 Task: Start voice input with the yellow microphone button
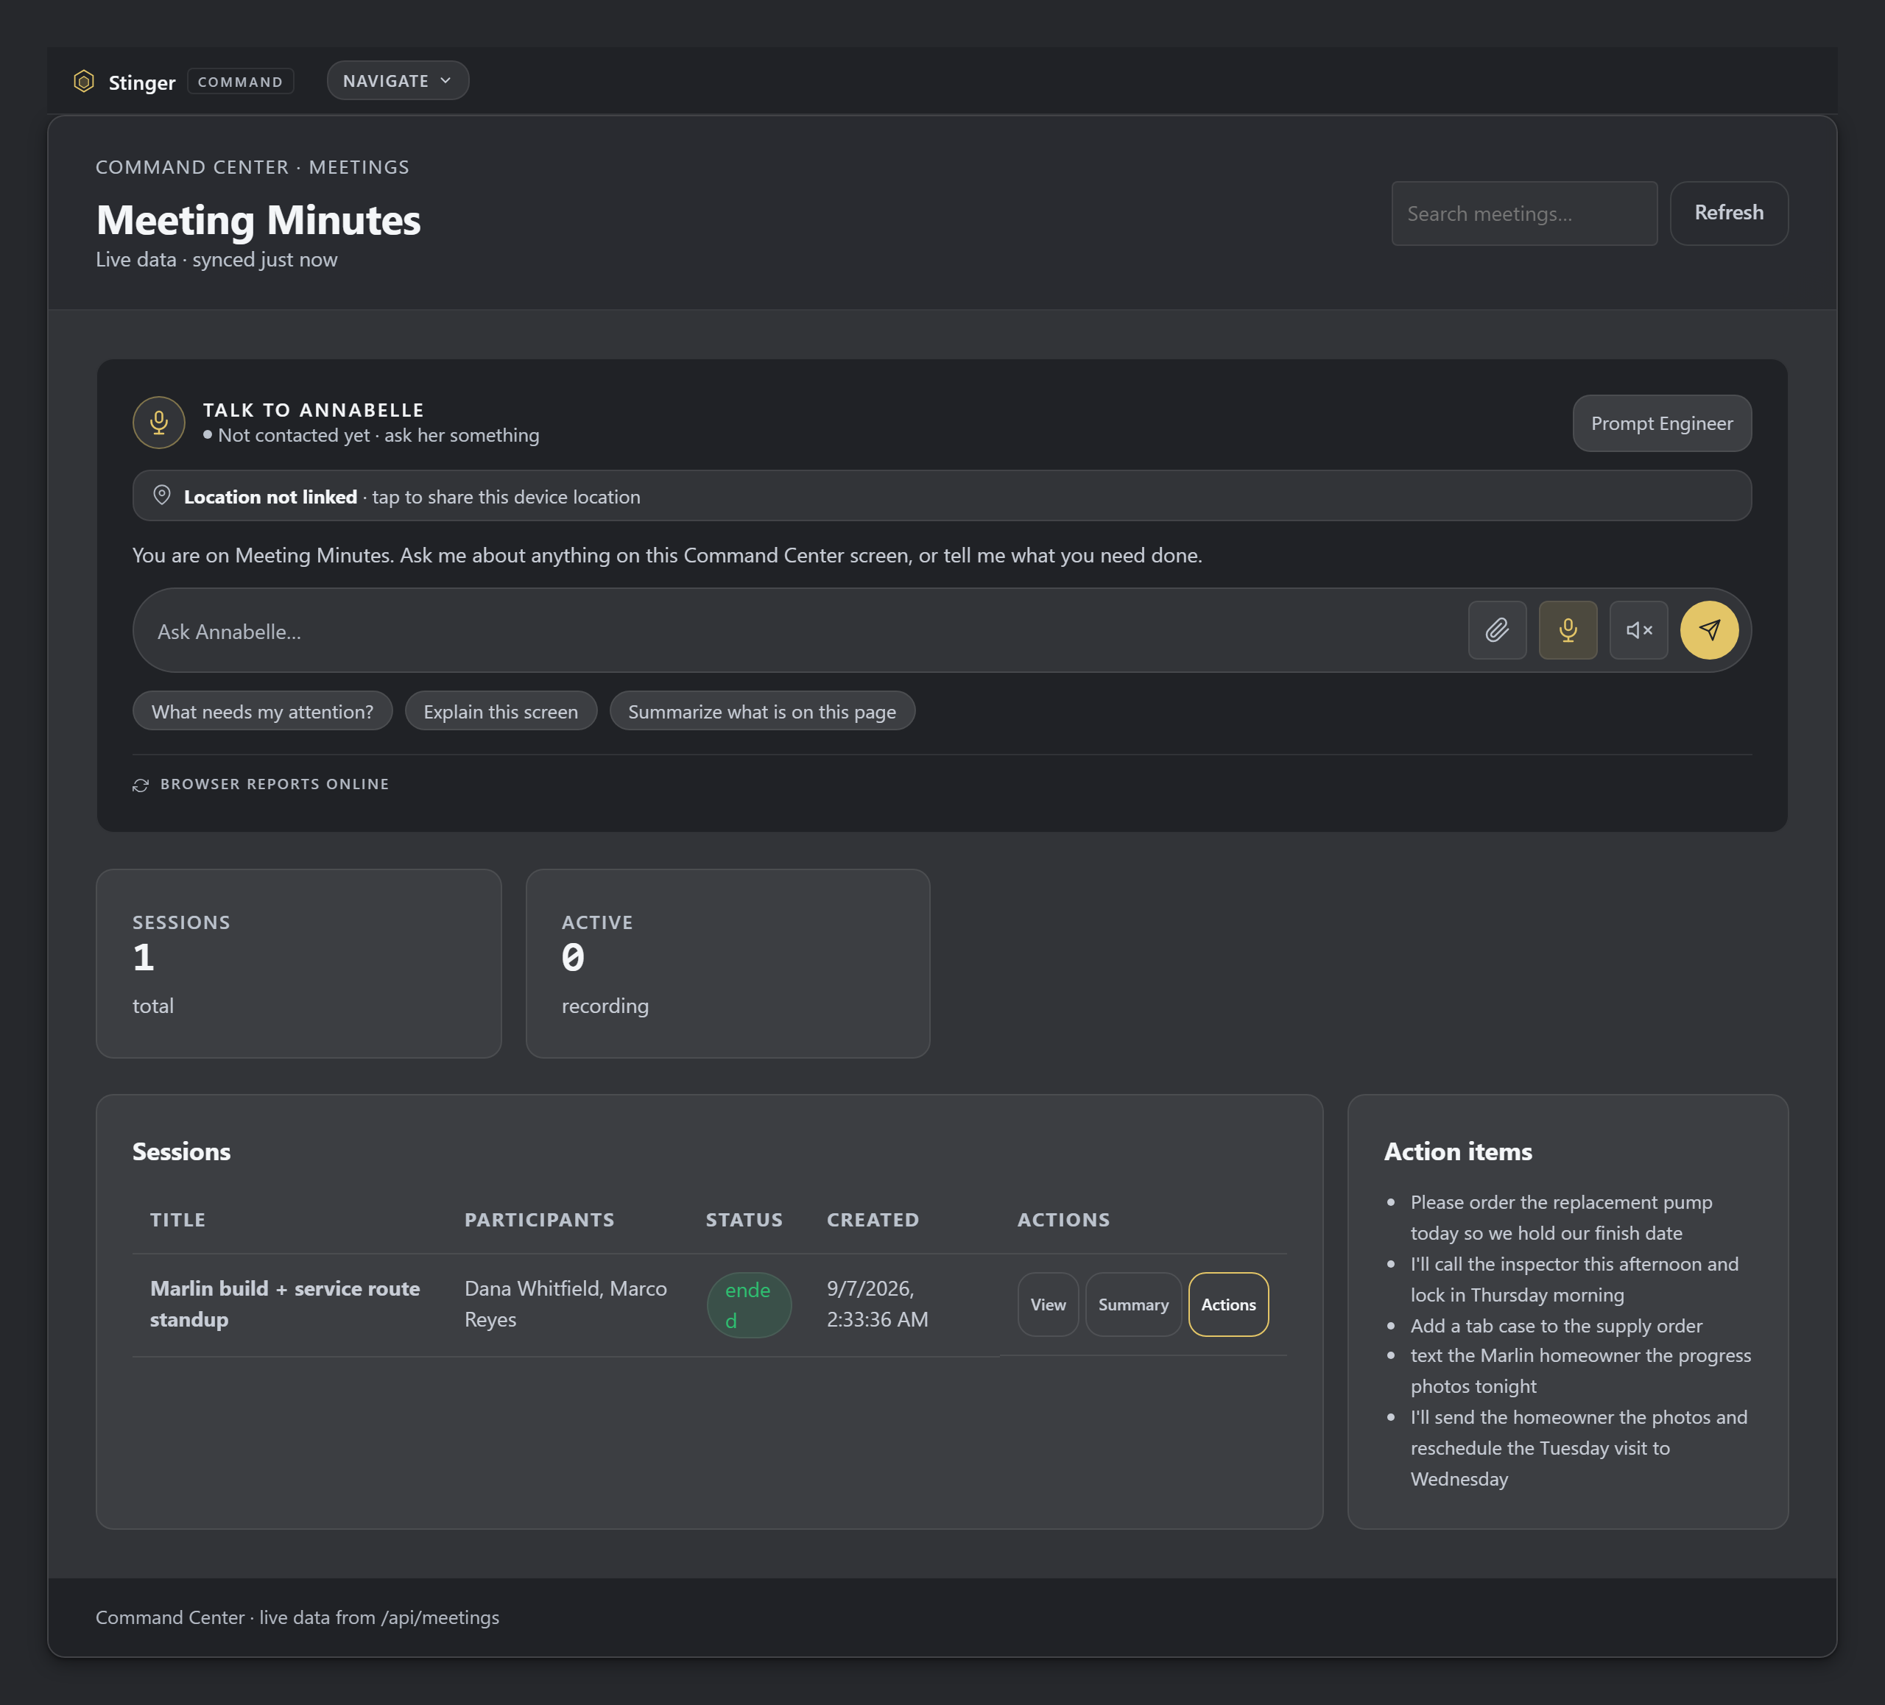[x=1568, y=630]
